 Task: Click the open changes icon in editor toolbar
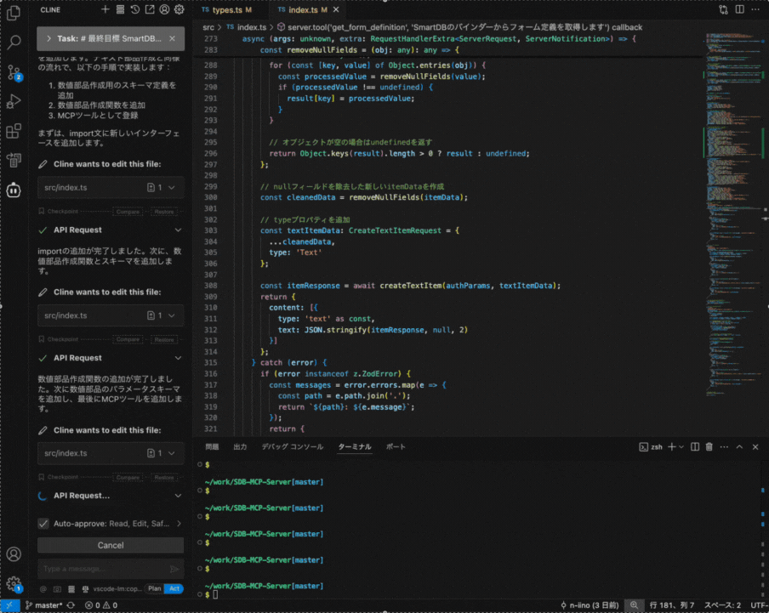723,10
